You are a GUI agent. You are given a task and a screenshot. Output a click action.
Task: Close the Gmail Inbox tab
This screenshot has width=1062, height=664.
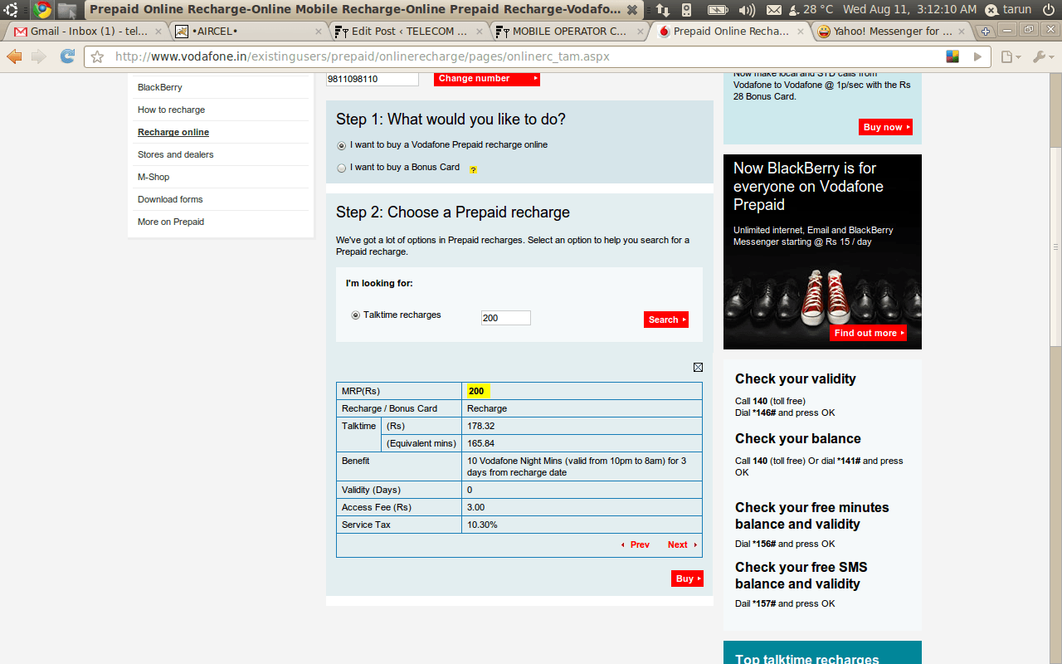(x=158, y=32)
